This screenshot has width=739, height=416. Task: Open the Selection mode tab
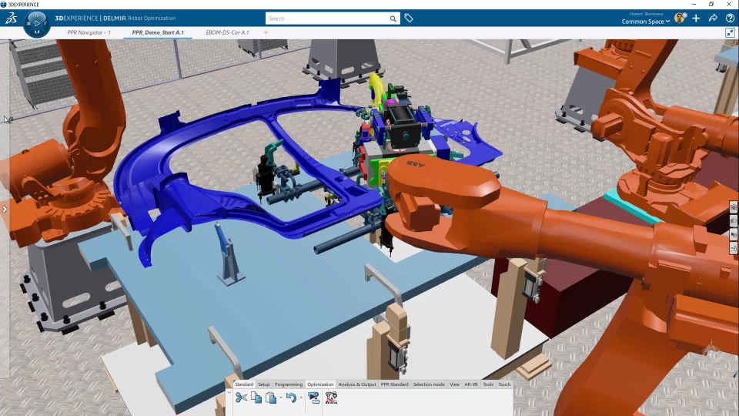429,384
